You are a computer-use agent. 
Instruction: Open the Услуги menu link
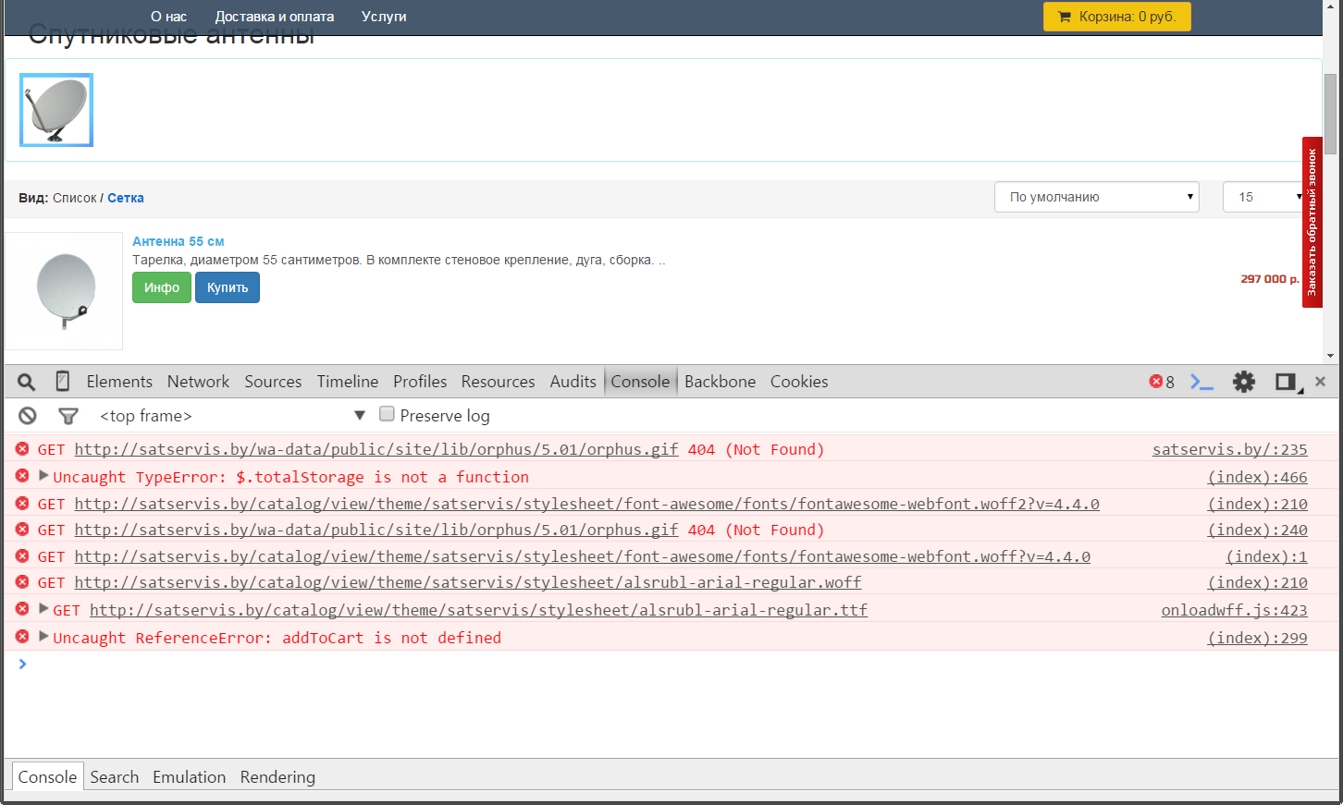pyautogui.click(x=384, y=17)
